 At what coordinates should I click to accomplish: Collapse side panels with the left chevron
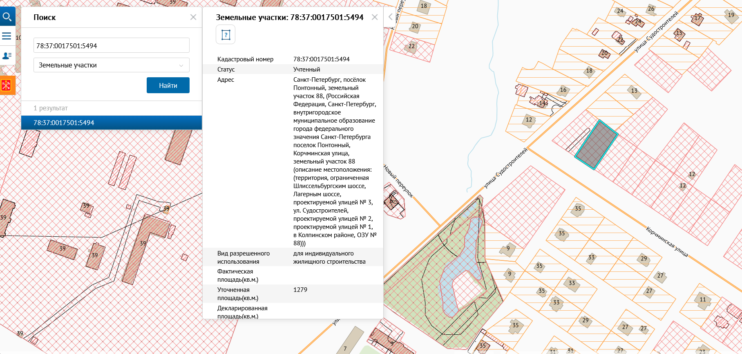click(x=391, y=17)
